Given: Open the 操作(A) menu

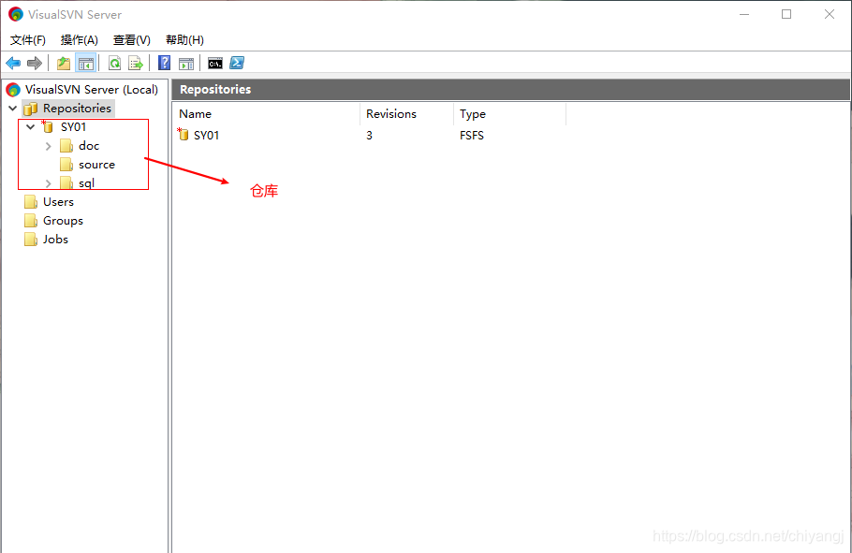Looking at the screenshot, I should (x=80, y=39).
